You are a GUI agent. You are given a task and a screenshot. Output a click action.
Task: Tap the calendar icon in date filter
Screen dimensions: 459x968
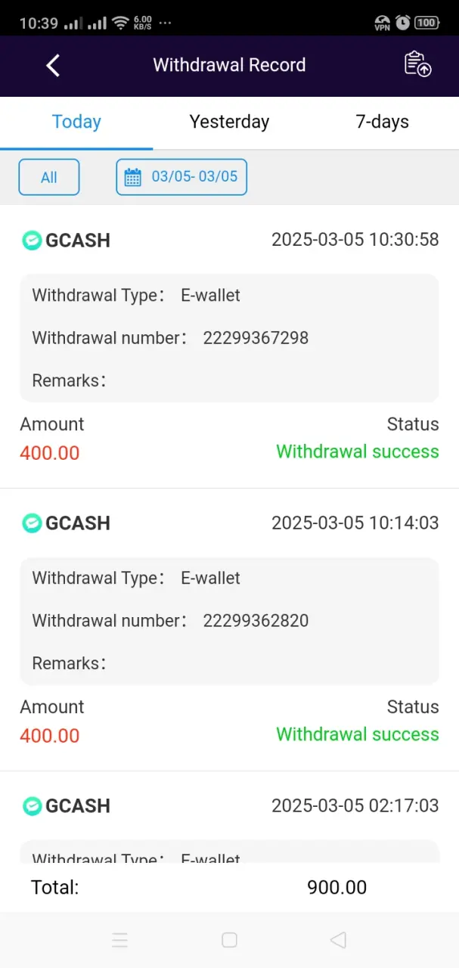(x=133, y=177)
